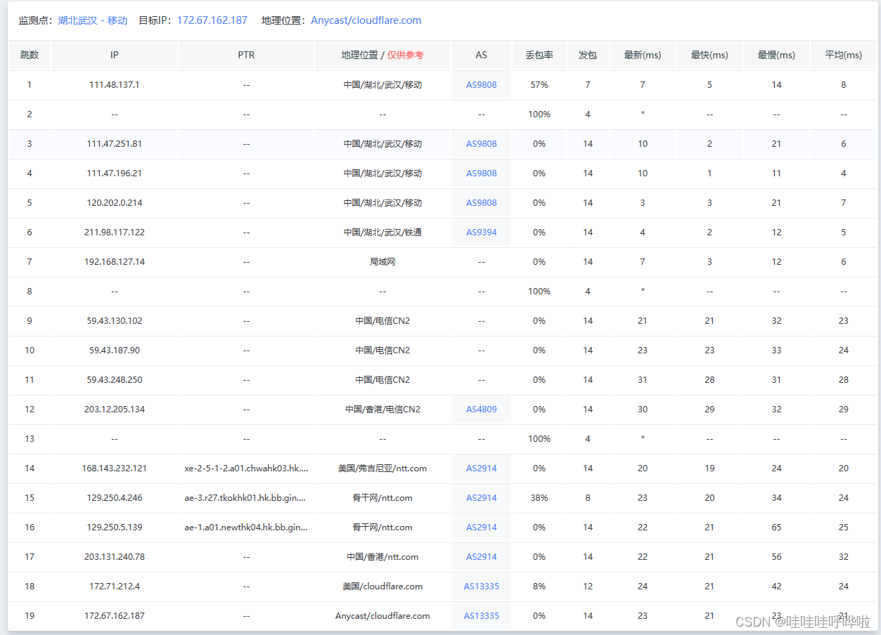The image size is (881, 635).
Task: Click location 美国/弗吉尼亚/ntt.com cell
Action: [x=382, y=469]
